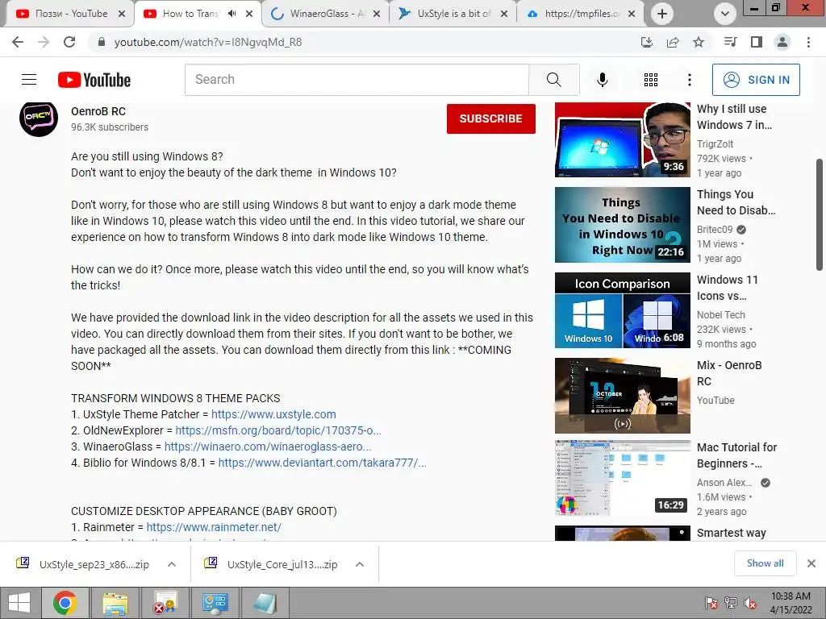Click the OenroB RC channel avatar

(x=39, y=118)
